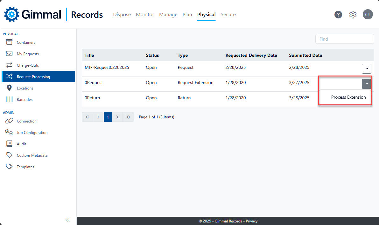Click the Locations pin icon
The width and height of the screenshot is (379, 225).
[x=9, y=88]
